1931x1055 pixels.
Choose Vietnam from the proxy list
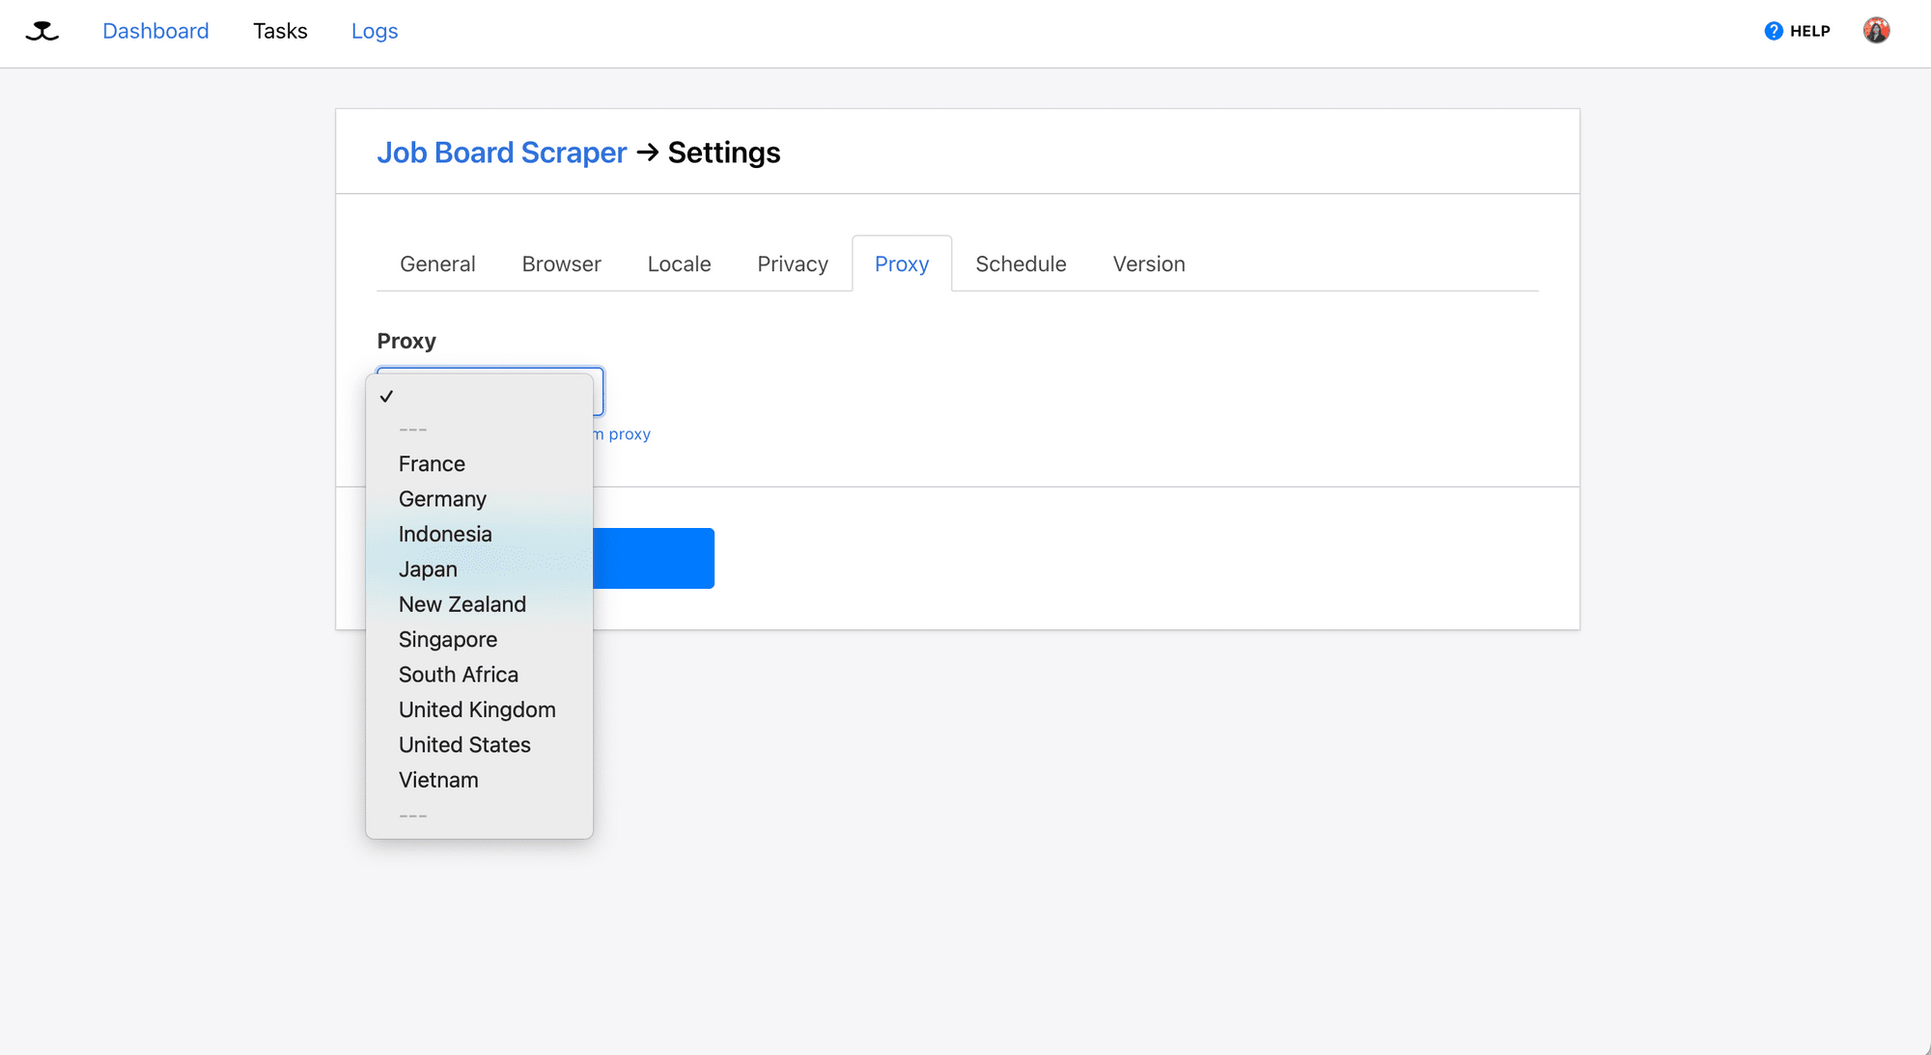tap(438, 780)
